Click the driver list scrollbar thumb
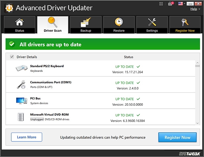The image size is (204, 157). click(197, 66)
